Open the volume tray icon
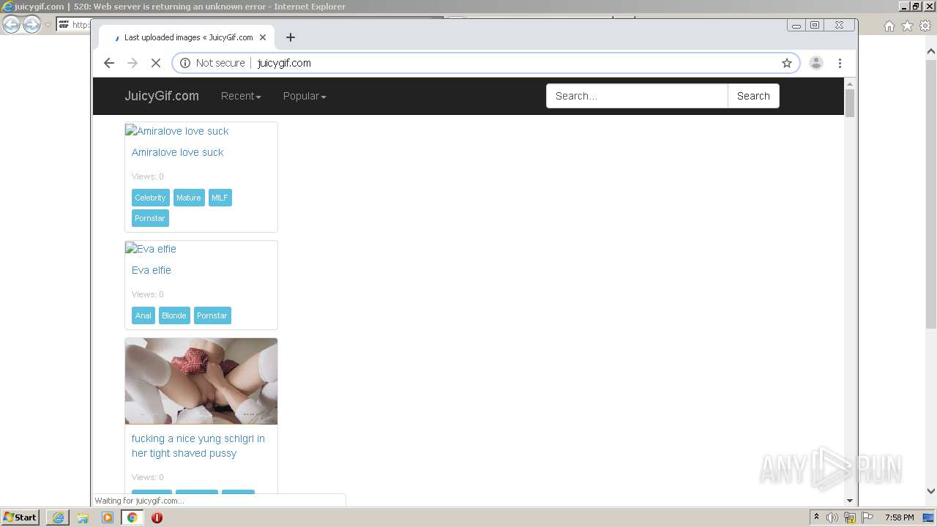The height and width of the screenshot is (527, 937). coord(832,517)
